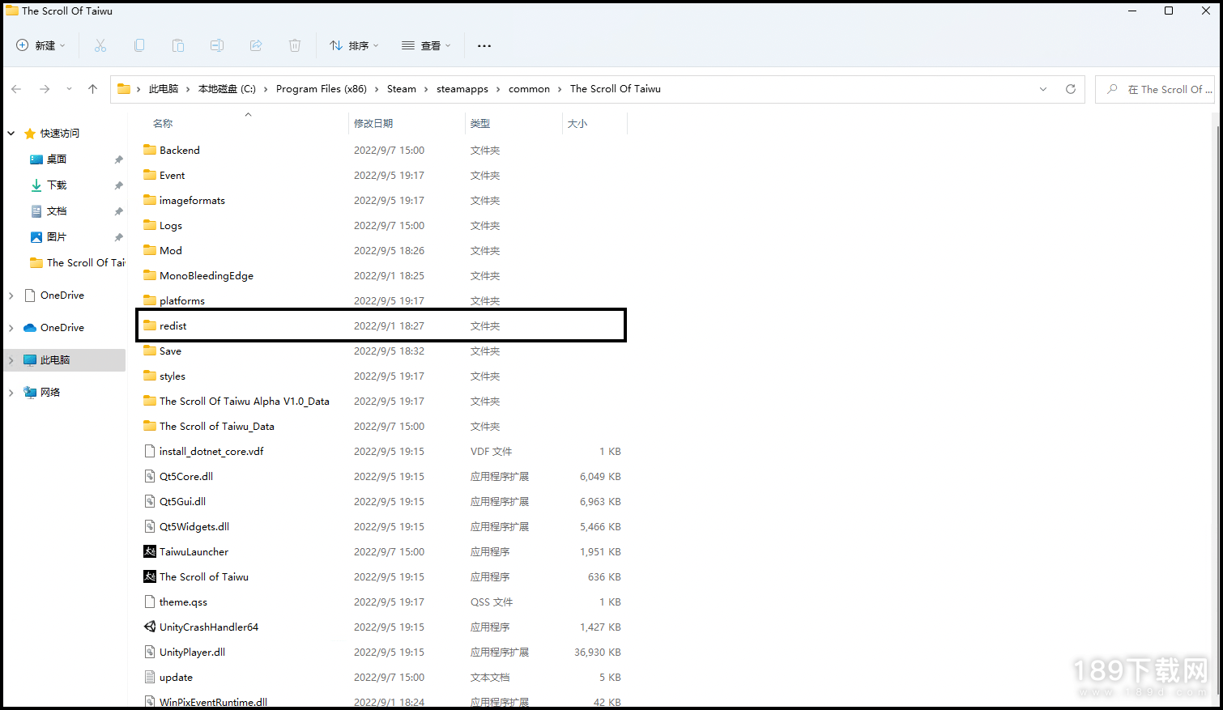Click the Cut scissors icon in toolbar
Viewport: 1223px width, 710px height.
tap(100, 45)
